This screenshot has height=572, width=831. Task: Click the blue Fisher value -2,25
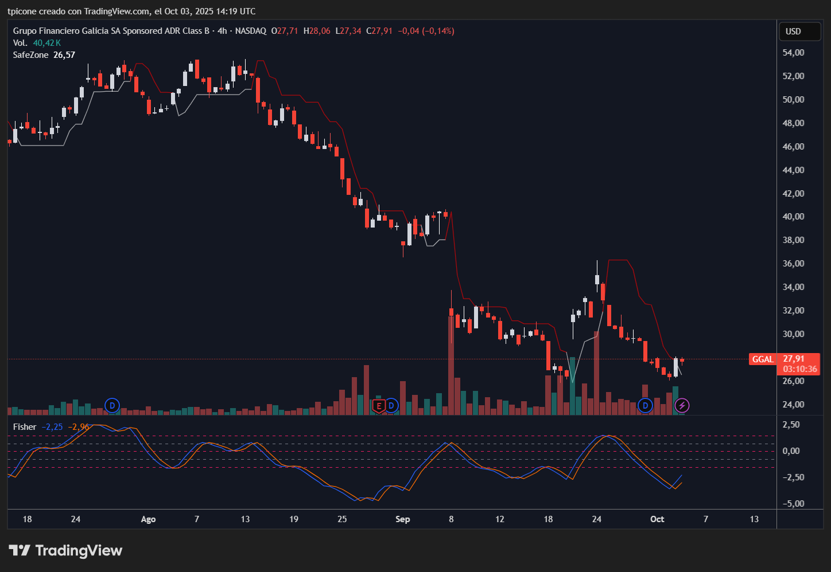pos(52,427)
